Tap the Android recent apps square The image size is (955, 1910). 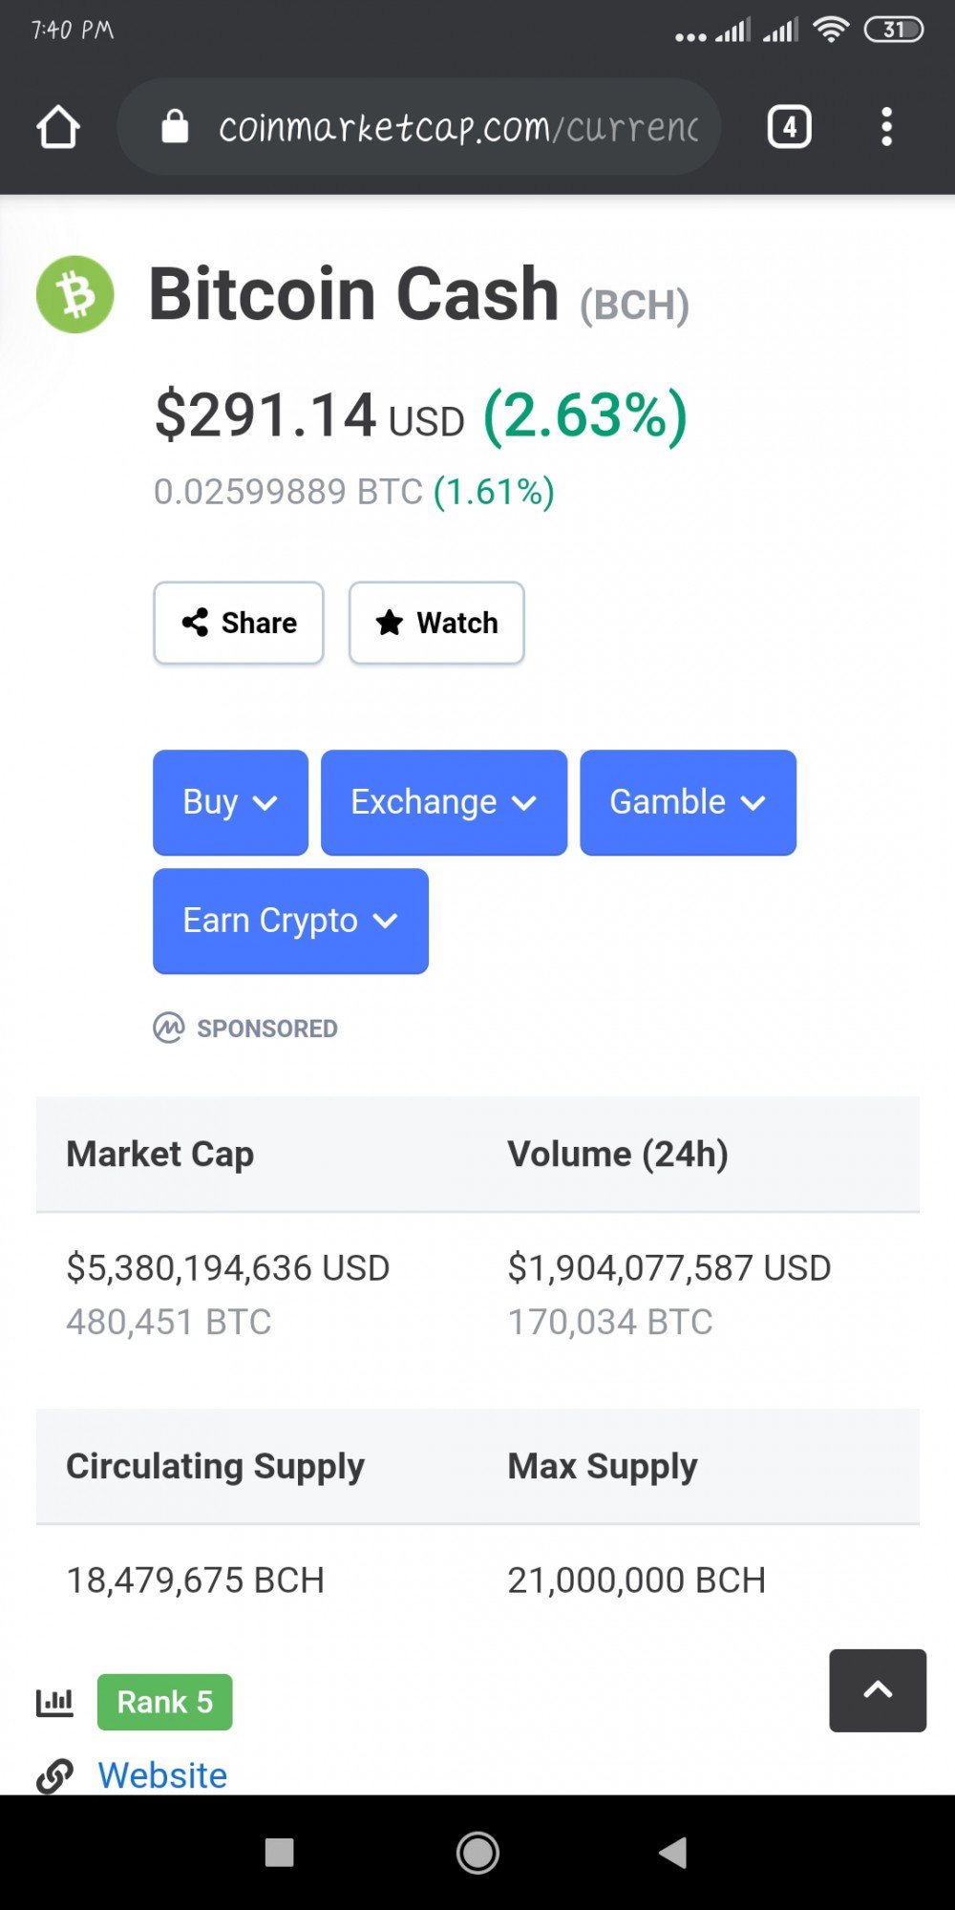tap(279, 1853)
